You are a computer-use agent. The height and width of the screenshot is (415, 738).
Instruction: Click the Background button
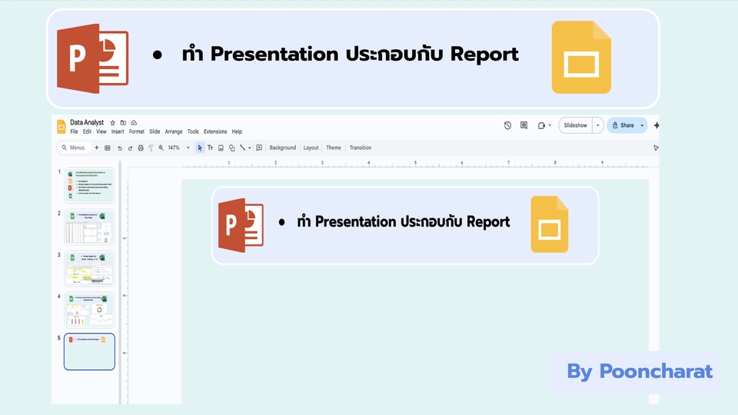(282, 148)
